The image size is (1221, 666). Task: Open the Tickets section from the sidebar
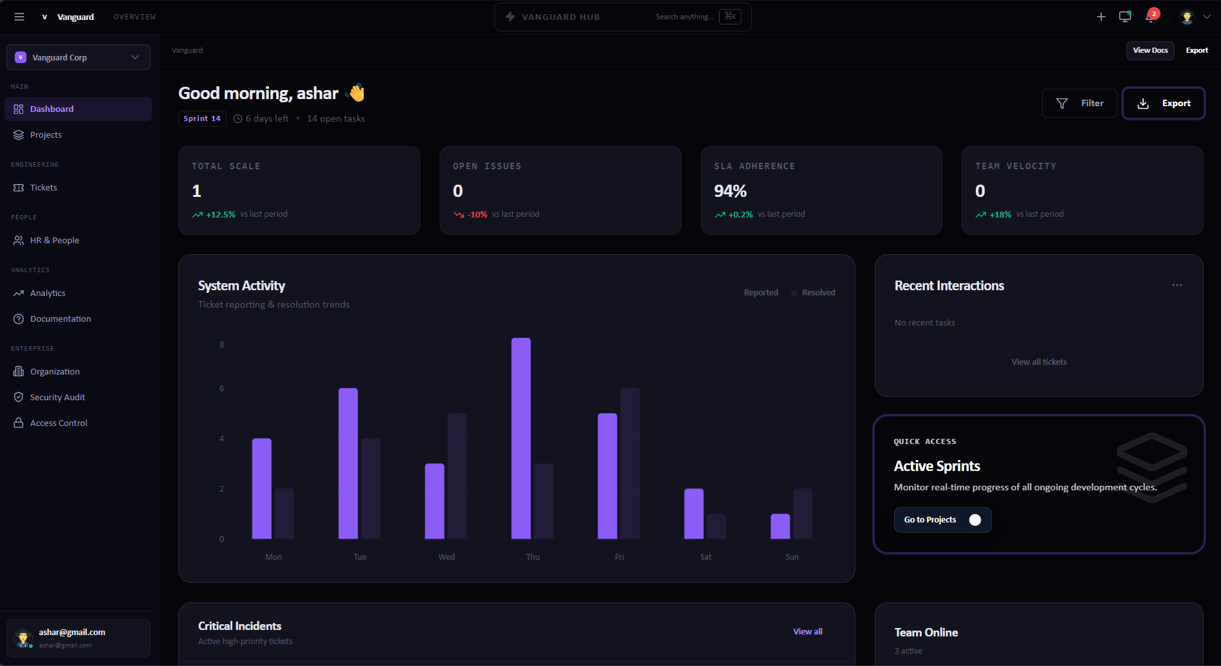coord(43,187)
